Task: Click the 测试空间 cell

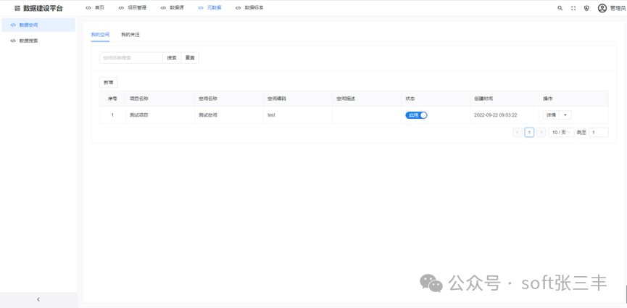Action: pyautogui.click(x=229, y=115)
